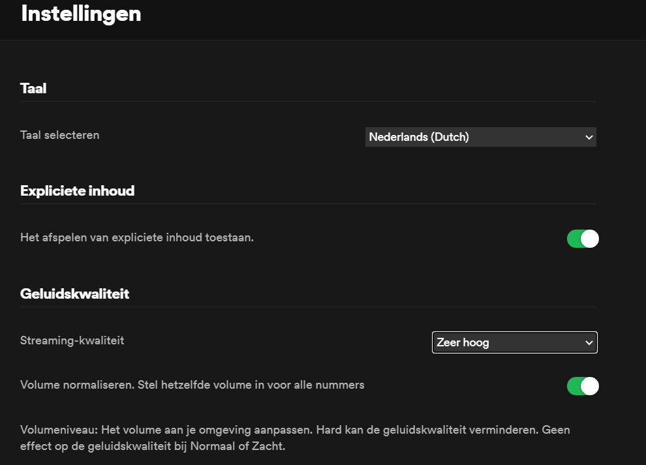This screenshot has width=646, height=465.
Task: Click the 'Volume normaliseren.' label text
Action: tap(77, 385)
